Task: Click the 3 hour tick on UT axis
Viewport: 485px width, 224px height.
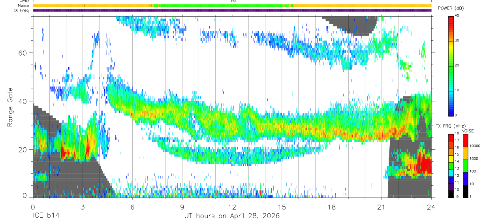Action: click(x=83, y=207)
